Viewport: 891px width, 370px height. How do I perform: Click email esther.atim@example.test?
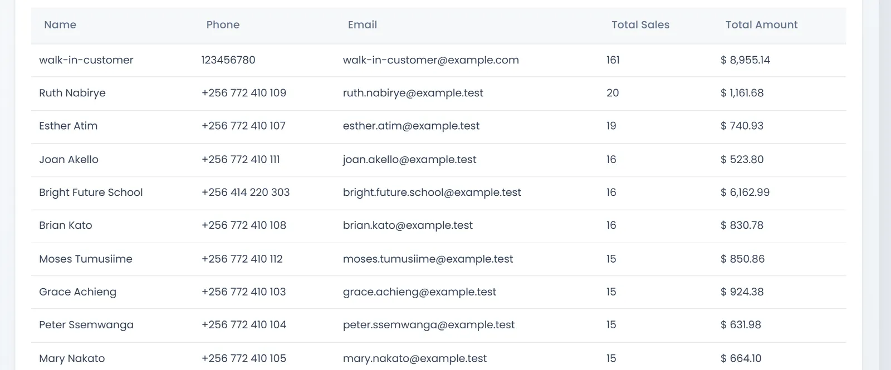pyautogui.click(x=411, y=126)
